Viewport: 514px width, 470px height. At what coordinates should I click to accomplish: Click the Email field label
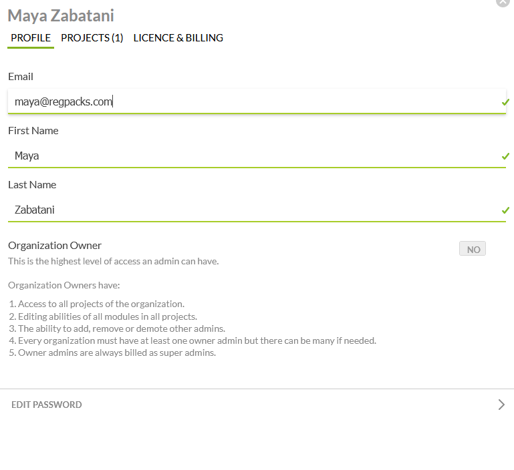point(21,77)
